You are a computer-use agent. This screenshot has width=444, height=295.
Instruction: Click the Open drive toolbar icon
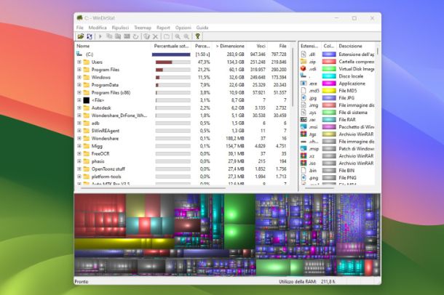(81, 36)
